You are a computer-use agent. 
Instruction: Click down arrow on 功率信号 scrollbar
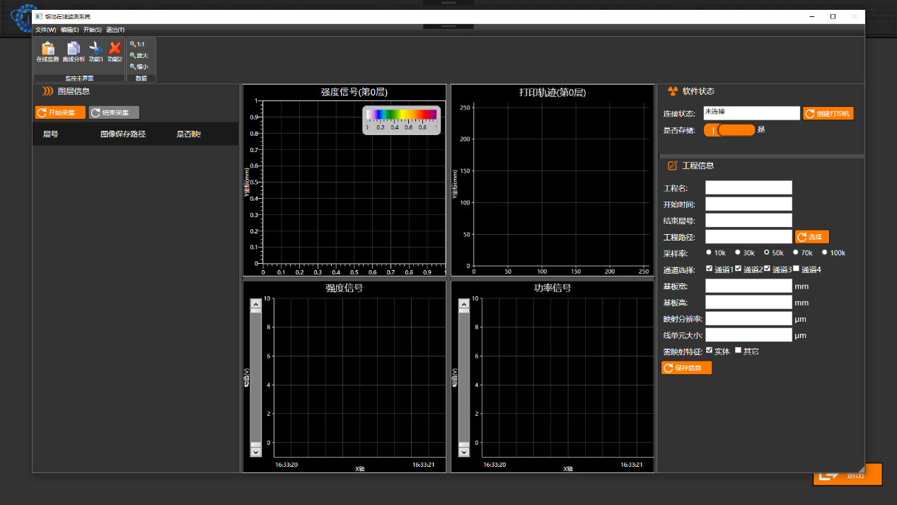(x=463, y=451)
